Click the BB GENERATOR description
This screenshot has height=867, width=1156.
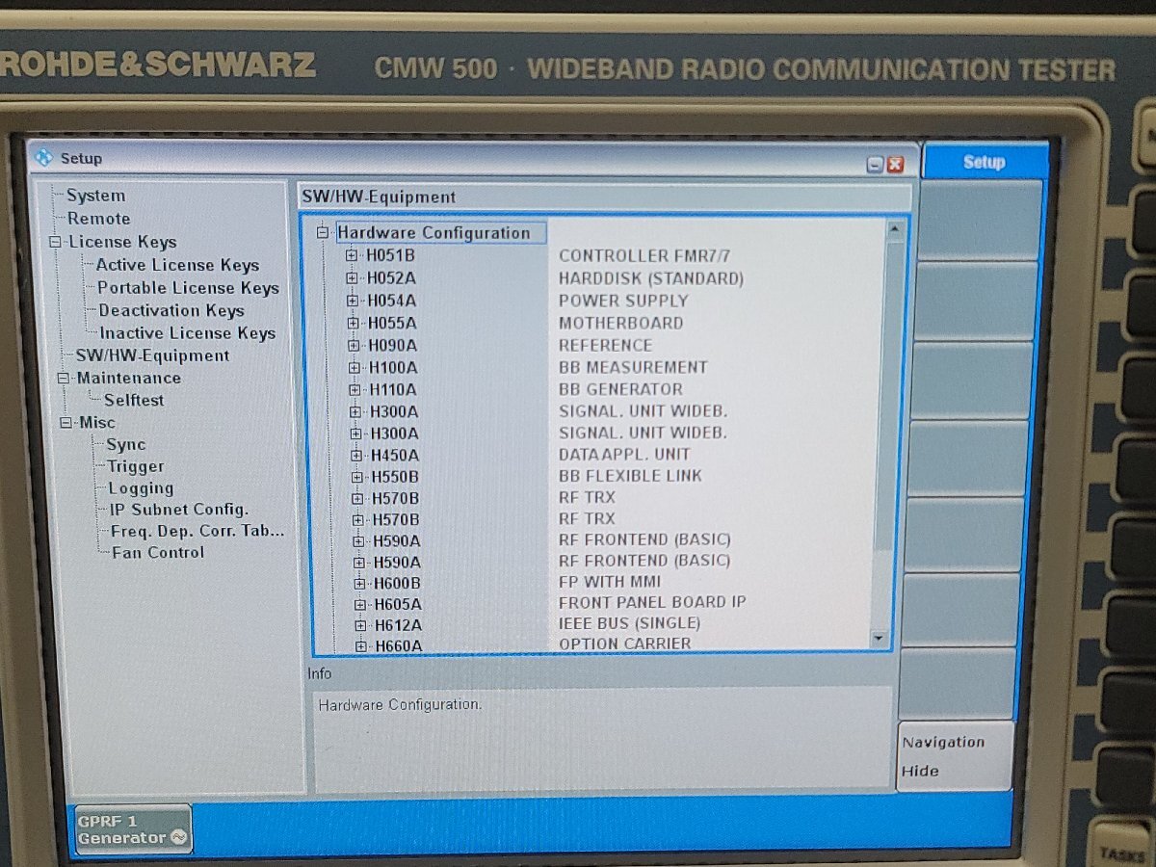tap(620, 389)
